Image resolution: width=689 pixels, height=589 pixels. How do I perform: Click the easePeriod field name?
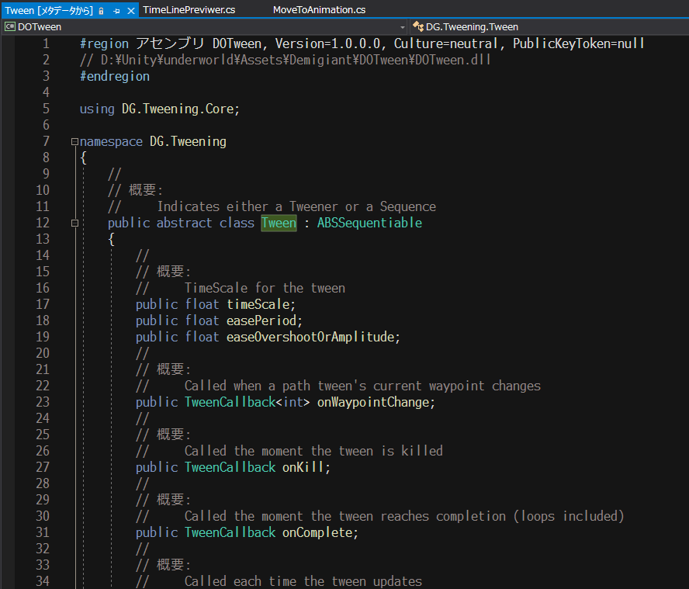pyautogui.click(x=261, y=320)
